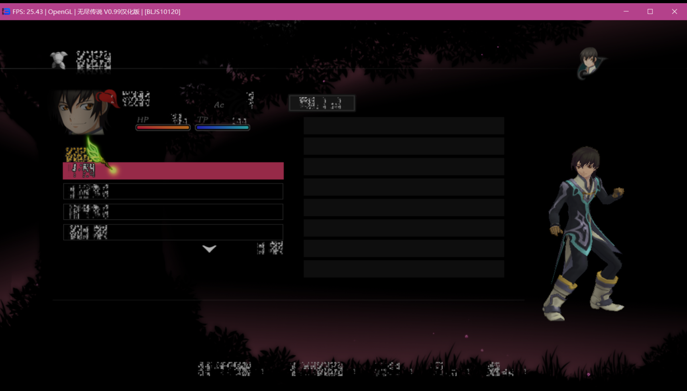
Task: Click the red-orange HP bar
Action: pos(163,128)
